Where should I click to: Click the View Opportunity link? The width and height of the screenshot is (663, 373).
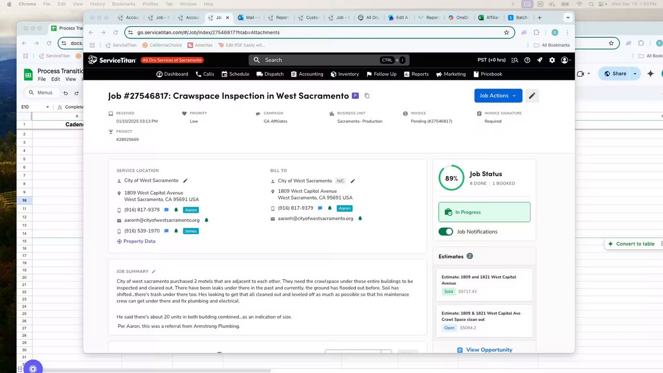[x=484, y=350]
